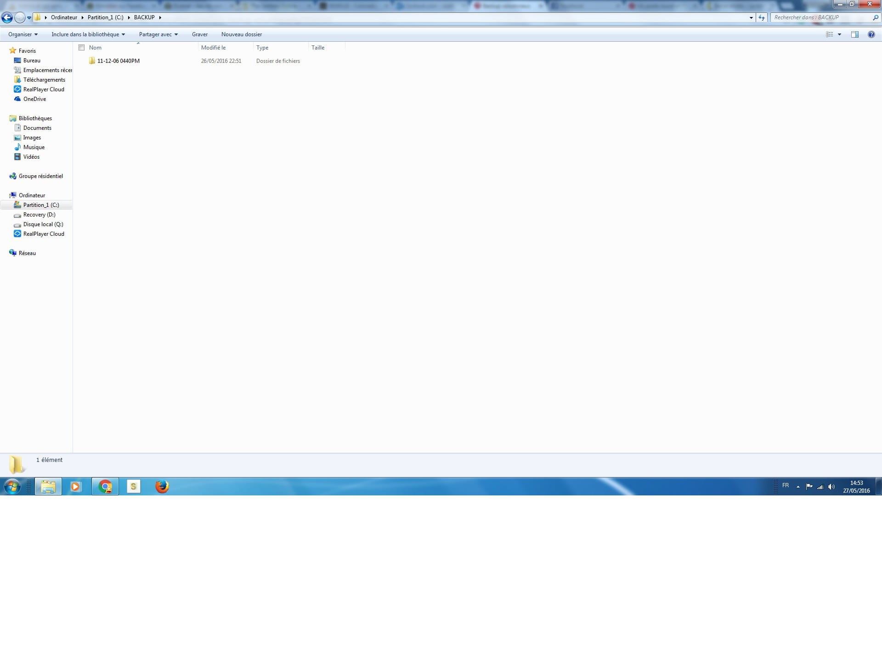882x650 pixels.
Task: Click the volume speaker tray icon
Action: [831, 487]
